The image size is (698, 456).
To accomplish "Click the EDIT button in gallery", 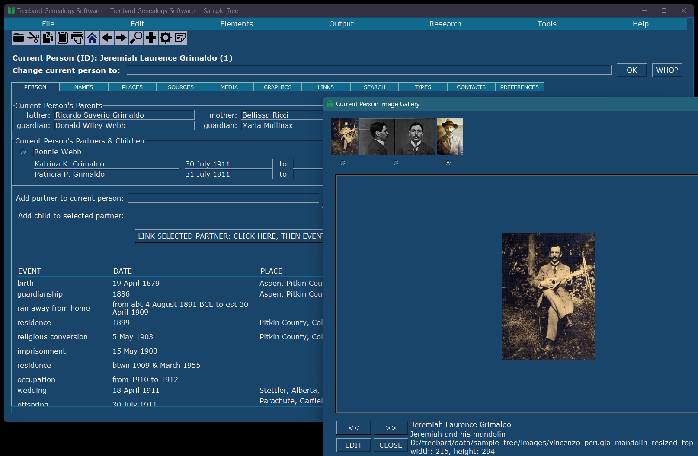I will [x=353, y=445].
